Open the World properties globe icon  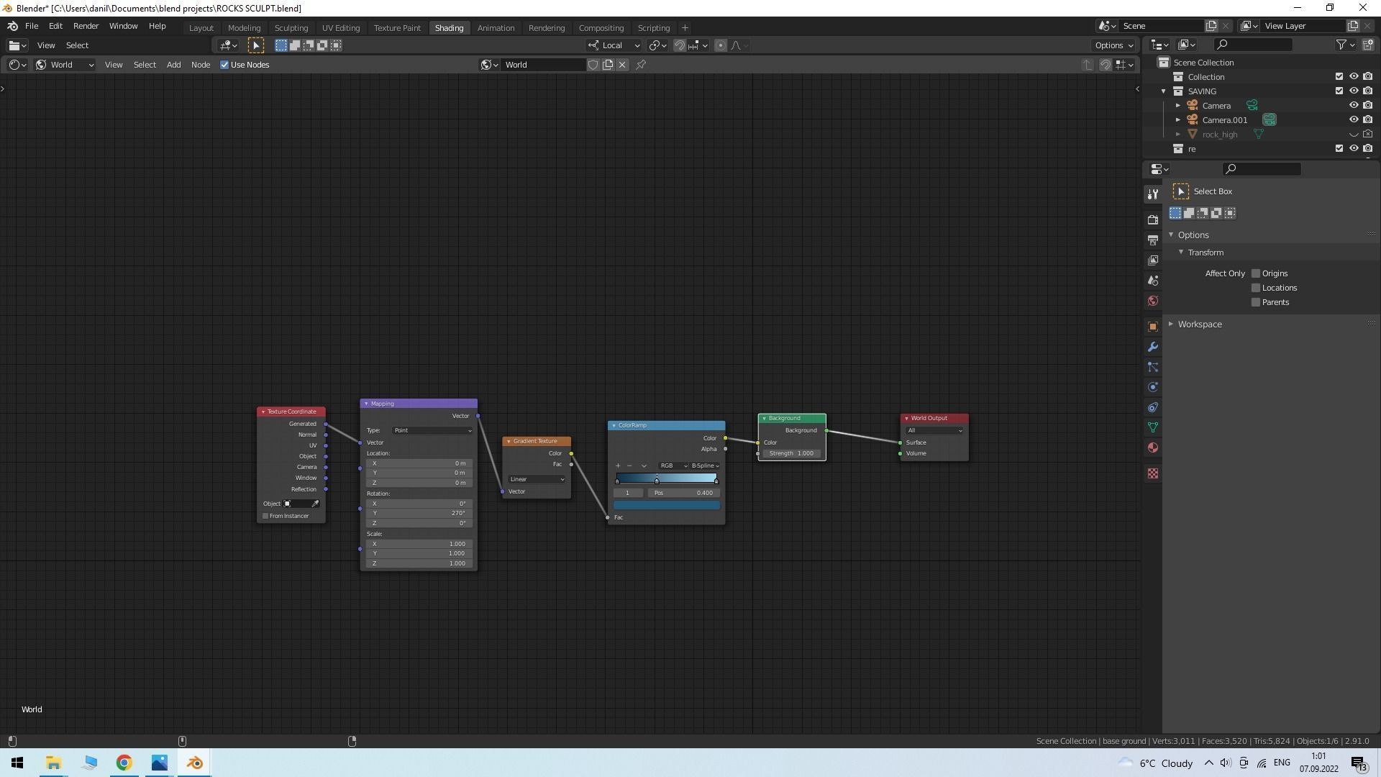coord(1153,301)
